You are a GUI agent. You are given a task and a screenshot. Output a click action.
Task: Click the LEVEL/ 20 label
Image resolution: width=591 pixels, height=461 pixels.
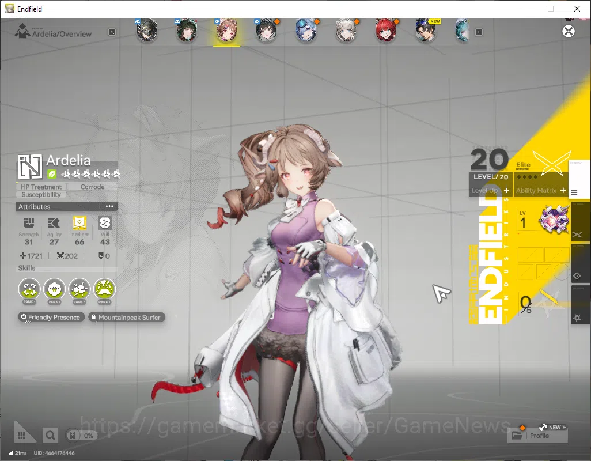[490, 177]
